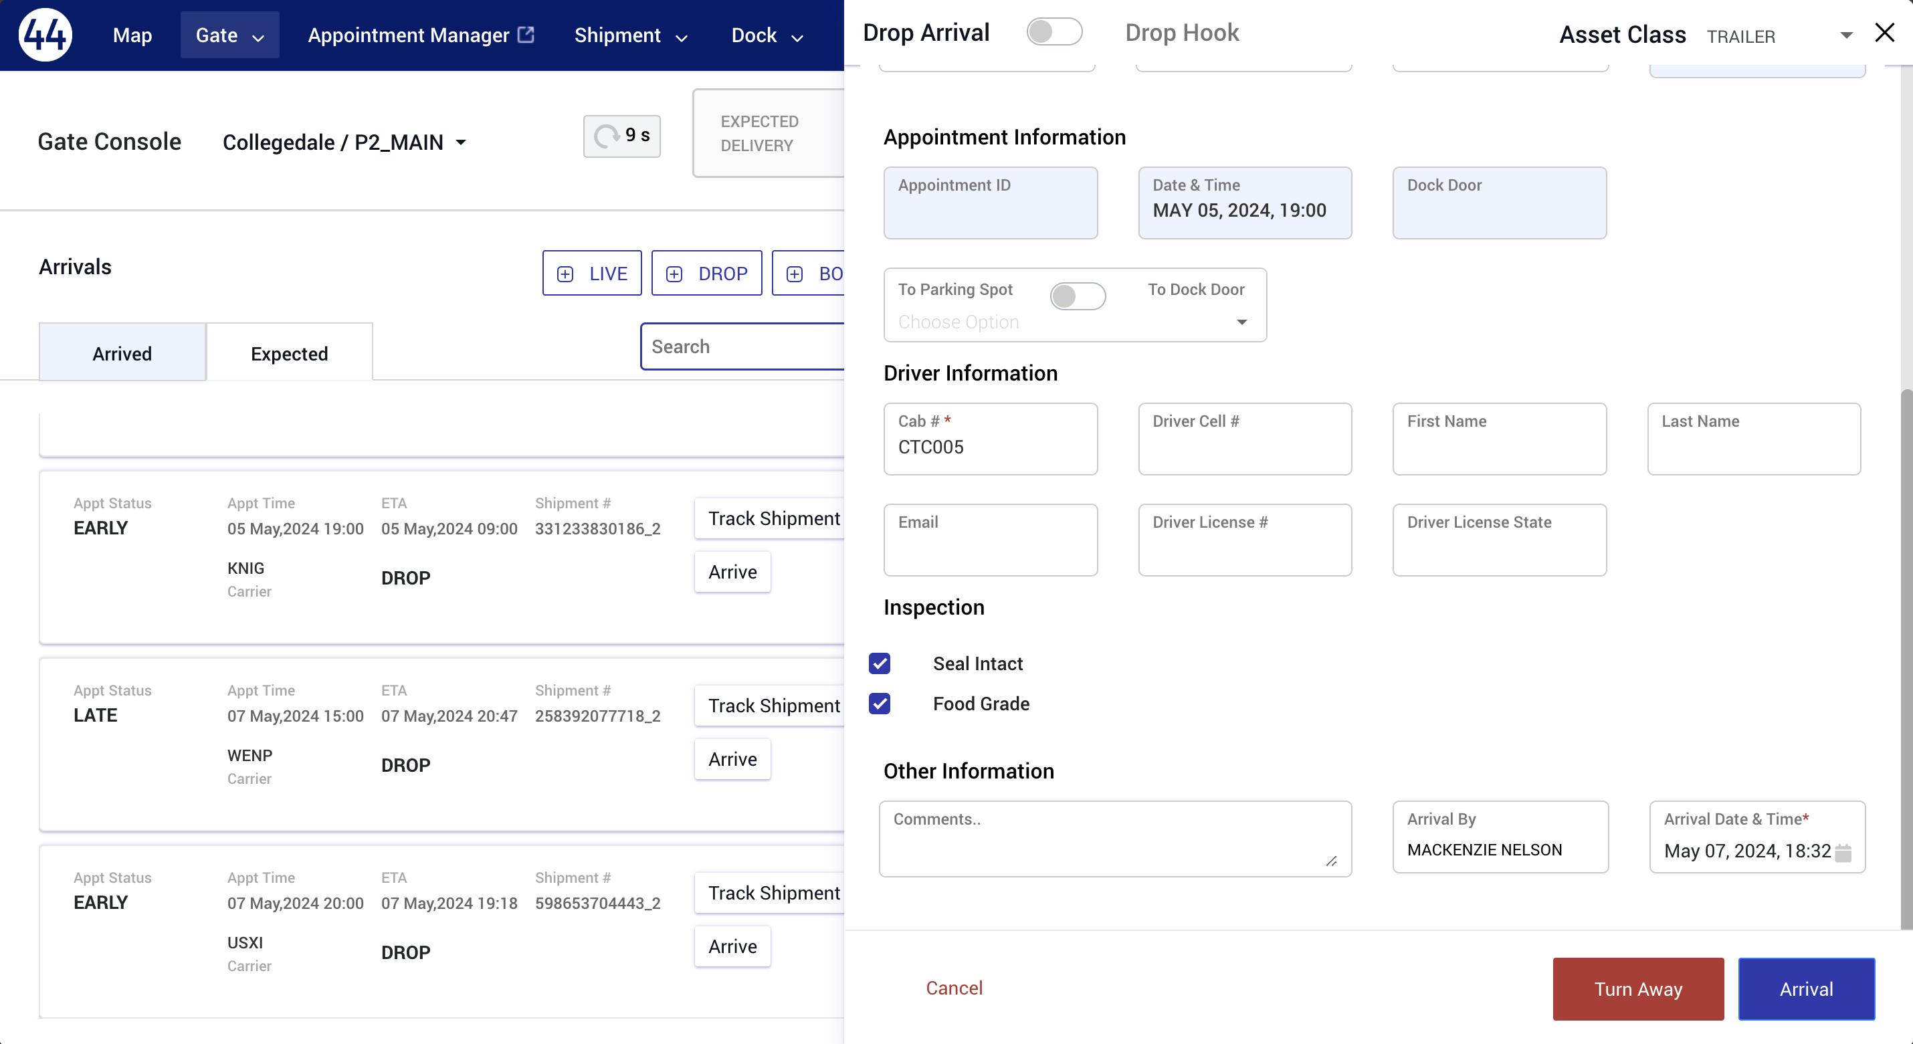Click the Gate Console heading

(x=109, y=141)
